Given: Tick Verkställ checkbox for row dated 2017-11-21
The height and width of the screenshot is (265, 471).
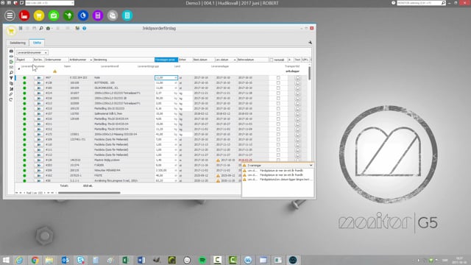Looking at the screenshot, I should 278,93.
